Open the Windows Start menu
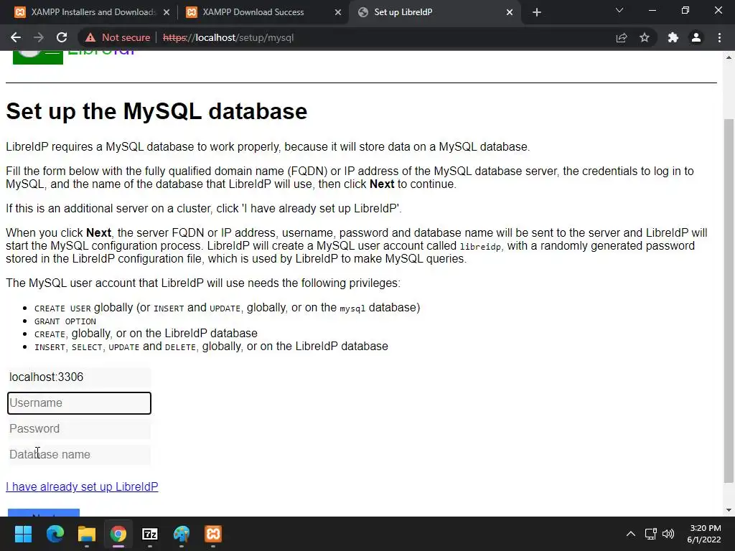Screen dimensions: 735x551 click(23, 534)
